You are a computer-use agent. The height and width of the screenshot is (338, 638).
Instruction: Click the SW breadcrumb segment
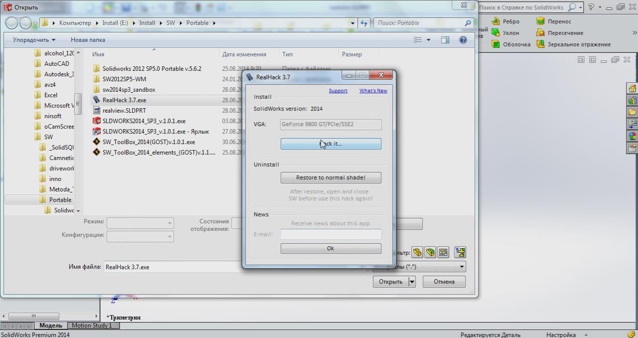click(170, 23)
